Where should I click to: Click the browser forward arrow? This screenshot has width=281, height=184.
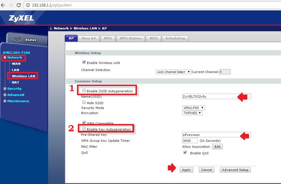(11, 5)
